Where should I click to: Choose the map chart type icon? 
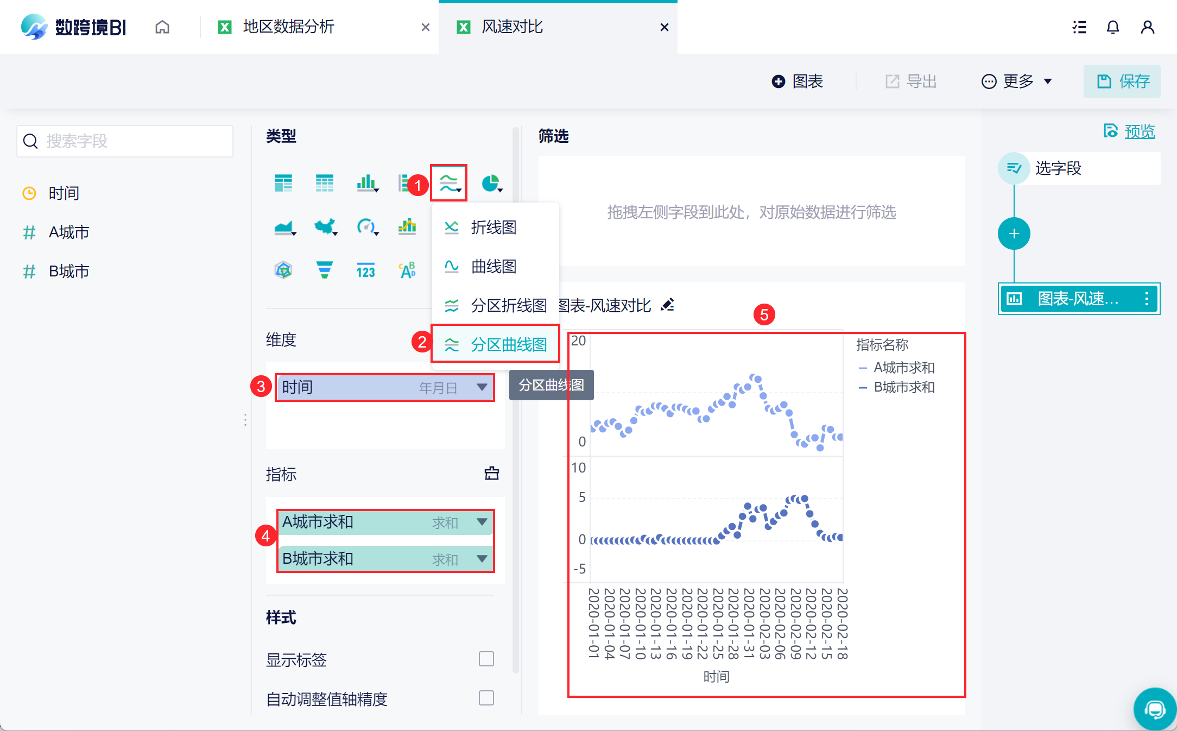tap(325, 226)
